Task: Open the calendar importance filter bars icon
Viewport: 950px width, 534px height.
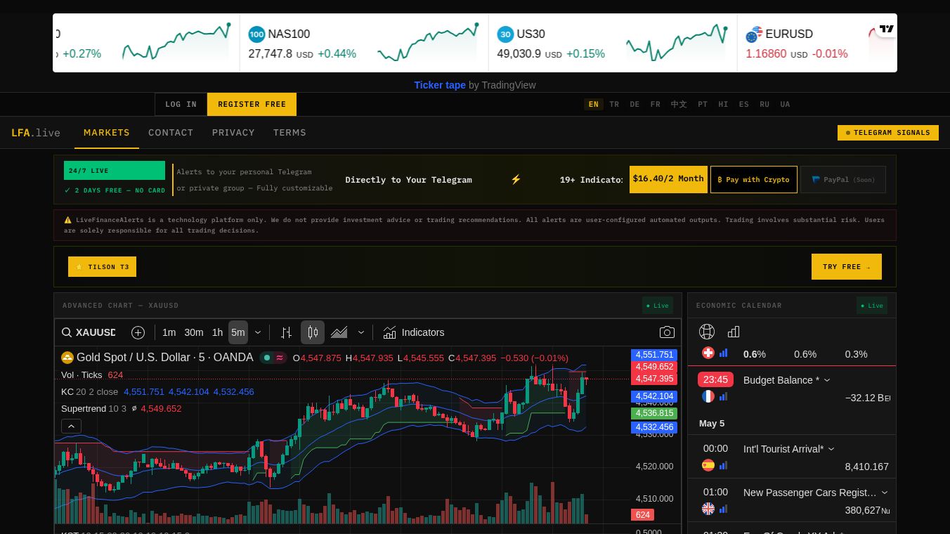Action: tap(734, 332)
